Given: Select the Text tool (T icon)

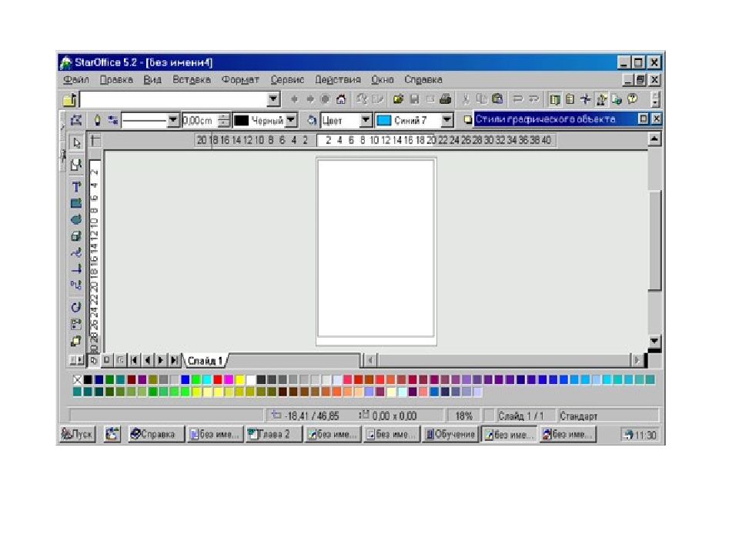Looking at the screenshot, I should coord(76,187).
